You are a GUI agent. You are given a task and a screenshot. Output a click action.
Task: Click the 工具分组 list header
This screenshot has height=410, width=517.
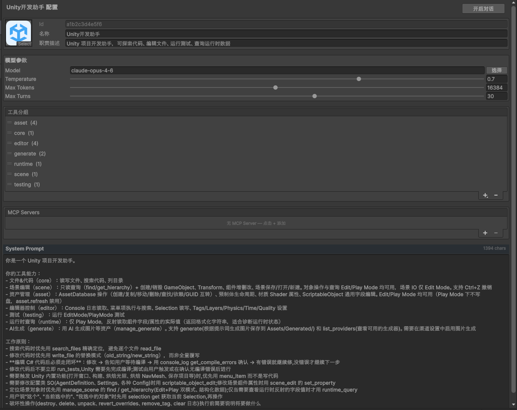pos(256,112)
